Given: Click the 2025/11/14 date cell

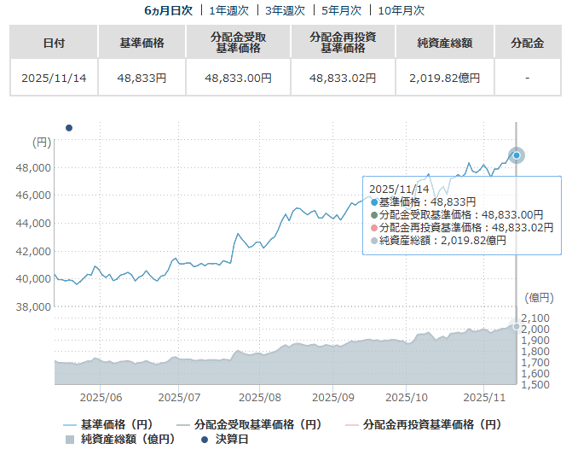Looking at the screenshot, I should (x=54, y=78).
